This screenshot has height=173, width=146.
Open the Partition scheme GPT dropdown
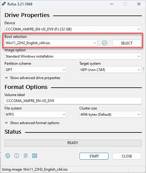pos(35,70)
